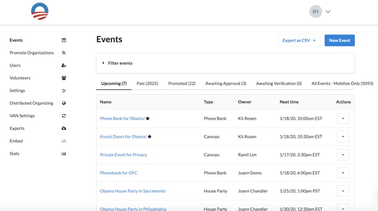Click the Embed code icon
The image size is (378, 211).
point(64,141)
